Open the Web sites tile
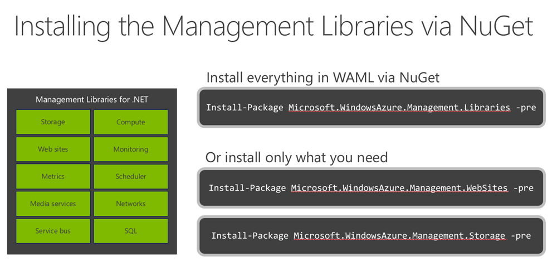Image resolution: width=557 pixels, height=266 pixels. click(53, 149)
